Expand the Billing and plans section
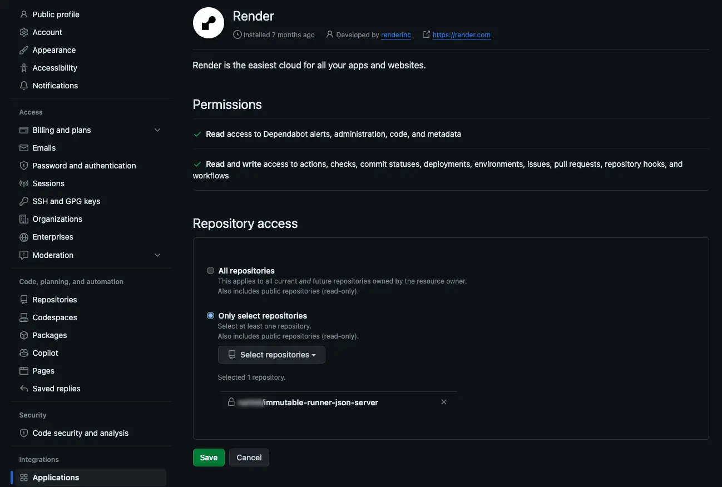This screenshot has height=487, width=722. tap(157, 130)
